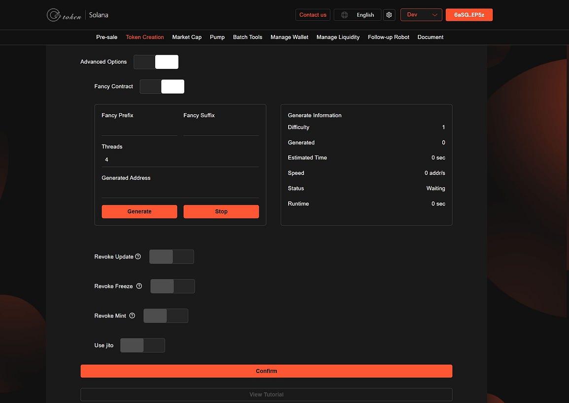Open Manage Wallet menu
The height and width of the screenshot is (403, 569).
(290, 37)
